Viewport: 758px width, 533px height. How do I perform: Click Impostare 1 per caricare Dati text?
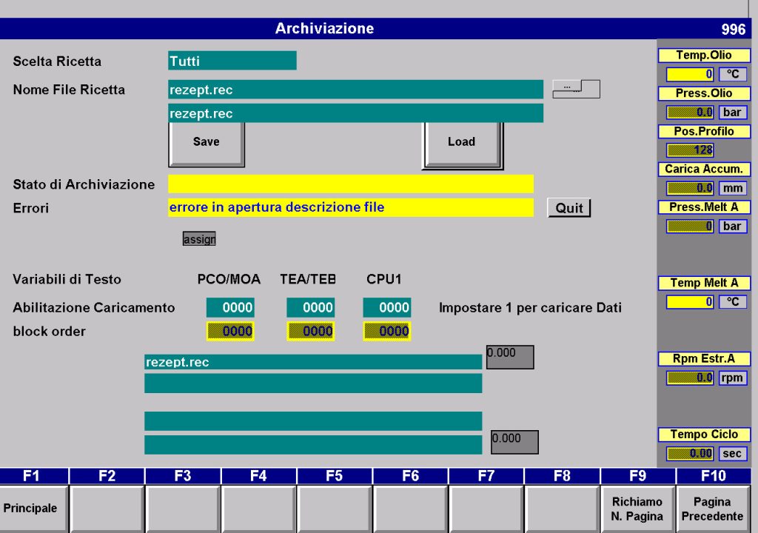point(530,308)
